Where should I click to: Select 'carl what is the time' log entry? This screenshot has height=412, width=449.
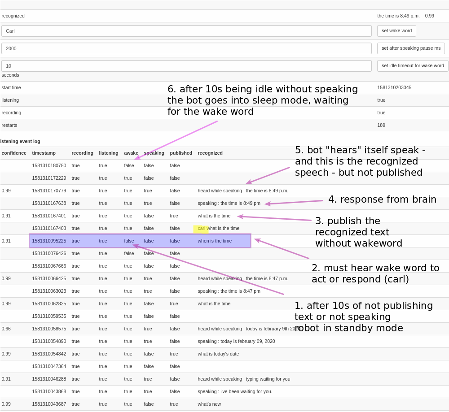(x=218, y=229)
